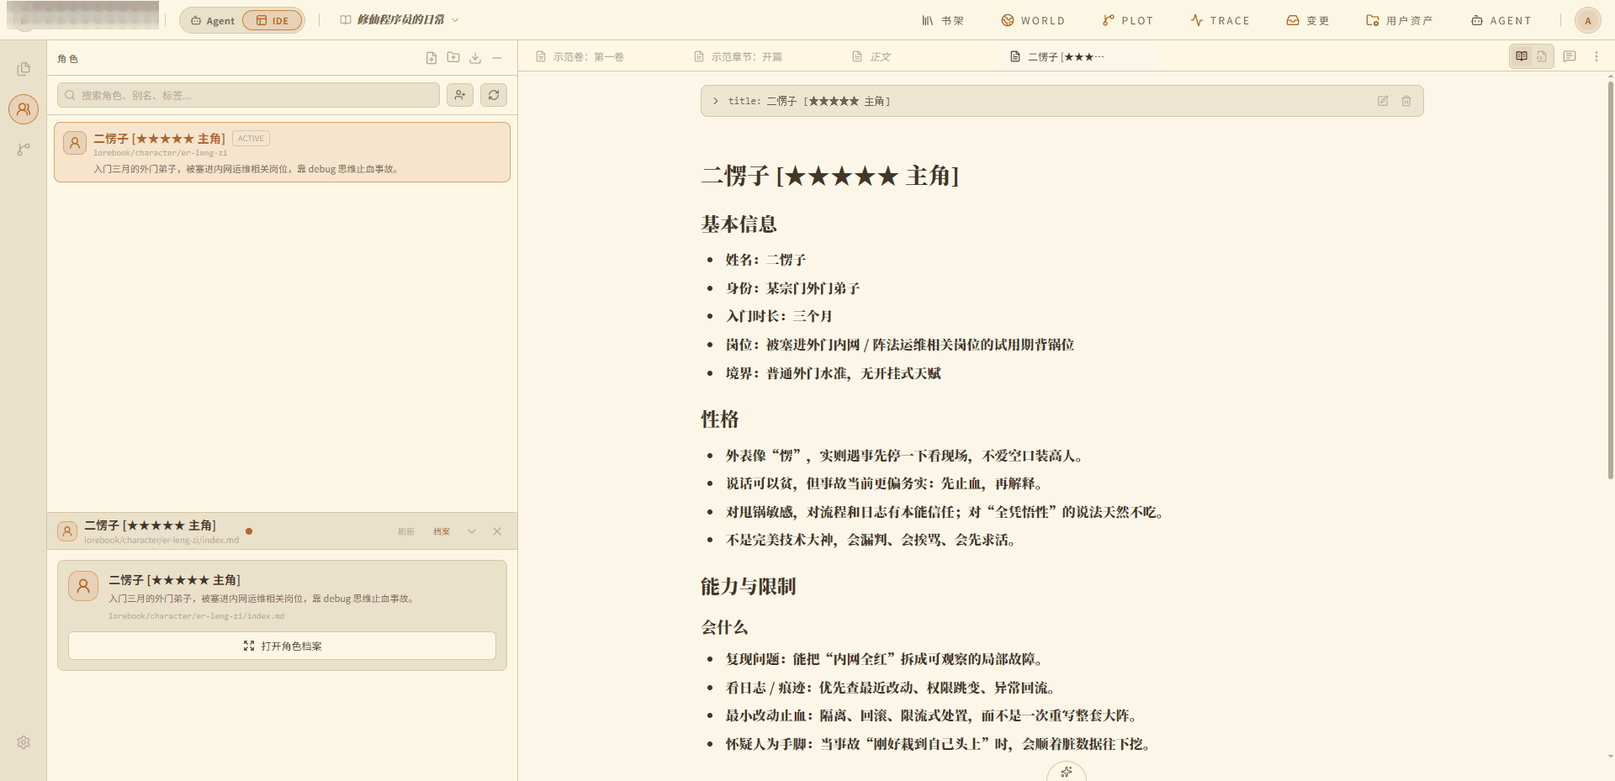Click 刷新 in character preview header

coord(406,531)
